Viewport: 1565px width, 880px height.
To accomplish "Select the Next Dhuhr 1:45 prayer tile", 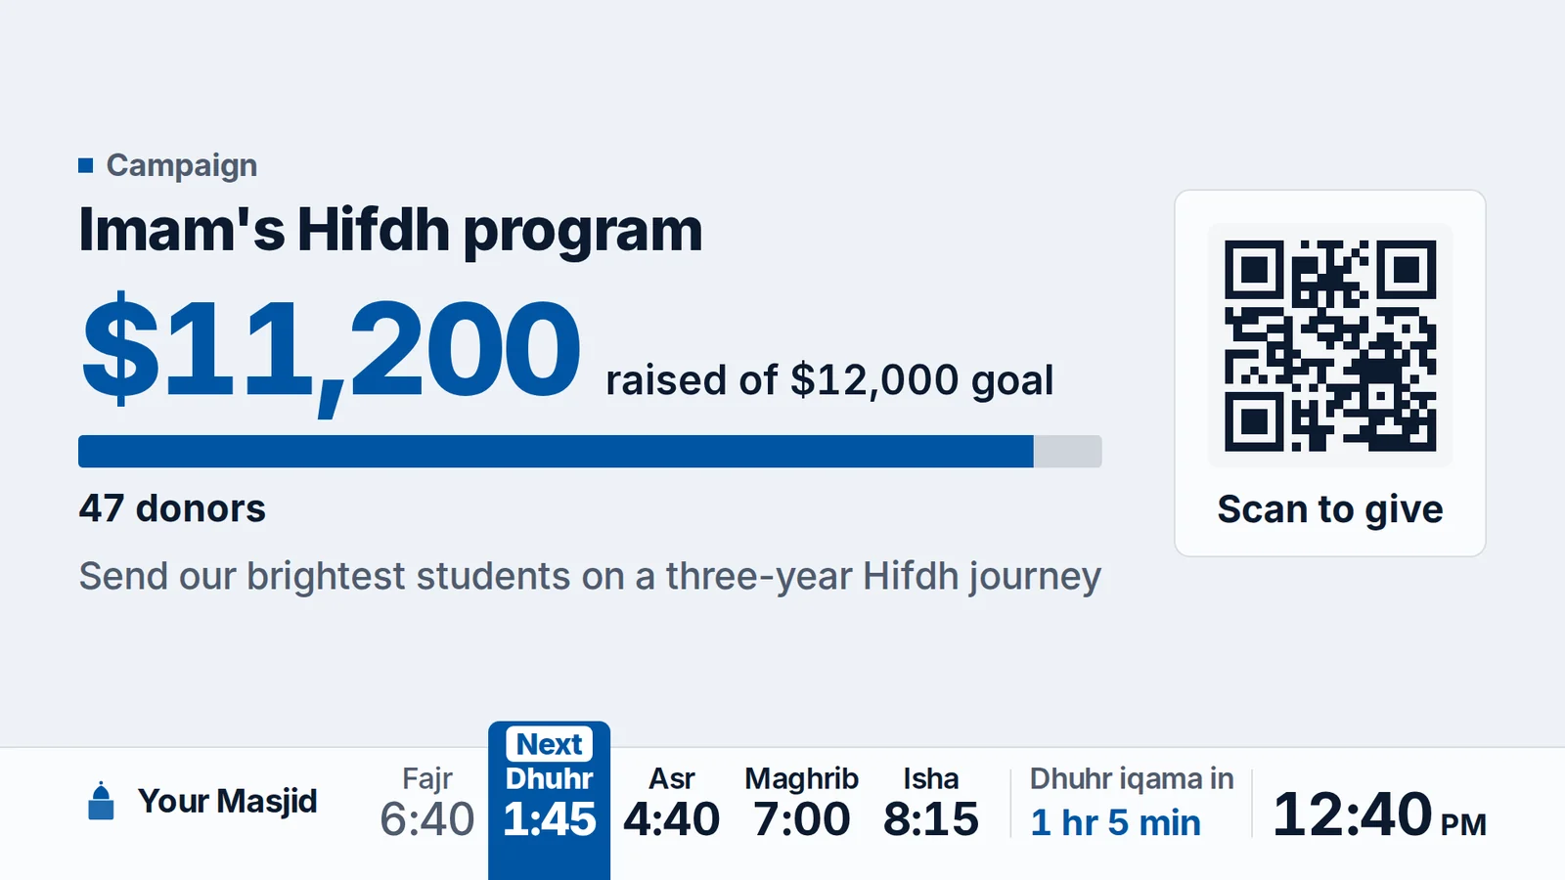I will (x=550, y=801).
